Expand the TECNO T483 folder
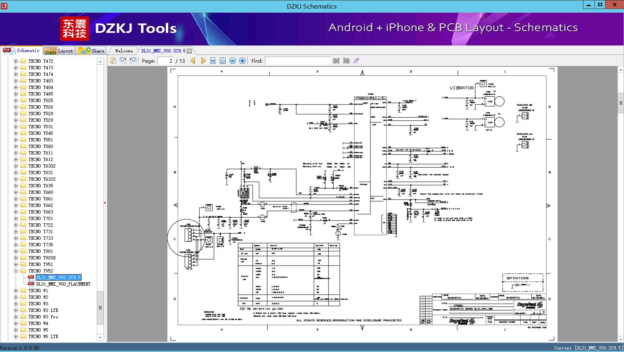624x352 pixels. click(x=16, y=81)
